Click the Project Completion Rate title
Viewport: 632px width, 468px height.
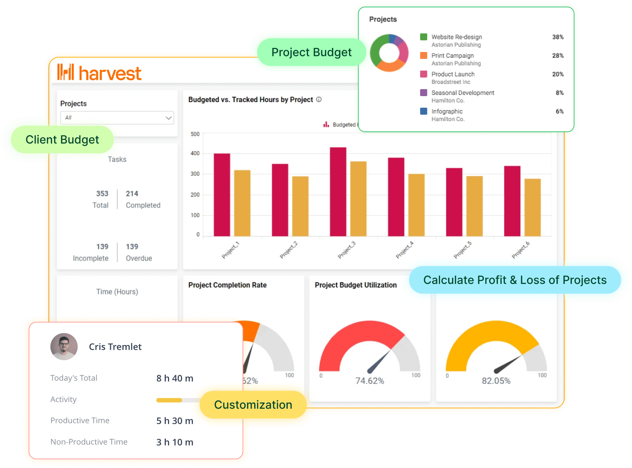pyautogui.click(x=227, y=285)
